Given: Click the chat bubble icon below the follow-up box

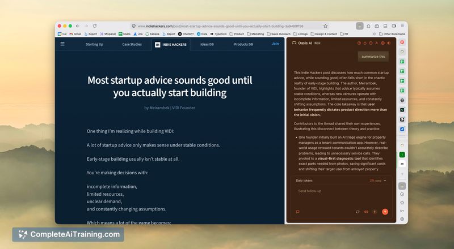Looking at the screenshot, I should pos(297,212).
